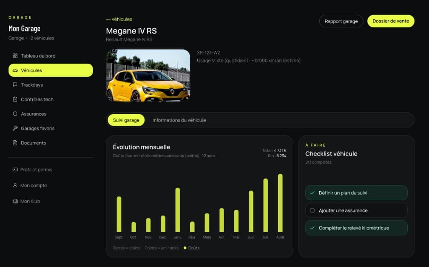
Task: Click Garage + · 2 véhicules subtitle
Action: click(31, 38)
